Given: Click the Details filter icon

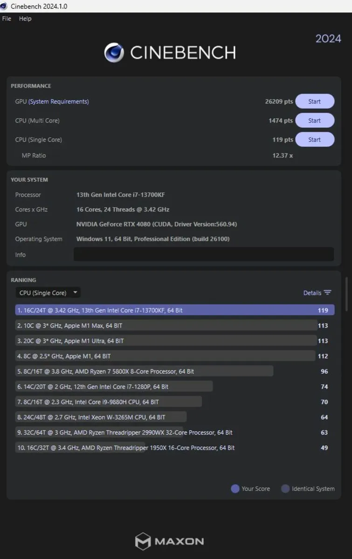Looking at the screenshot, I should click(x=328, y=293).
